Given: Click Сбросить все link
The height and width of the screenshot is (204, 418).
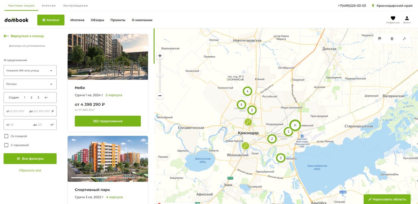Looking at the screenshot, I should 30,170.
